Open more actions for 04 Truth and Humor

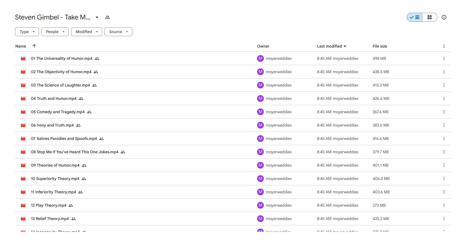tap(444, 98)
